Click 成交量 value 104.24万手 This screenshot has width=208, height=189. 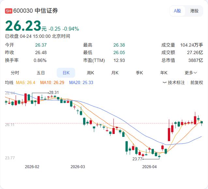pyautogui.click(x=192, y=45)
